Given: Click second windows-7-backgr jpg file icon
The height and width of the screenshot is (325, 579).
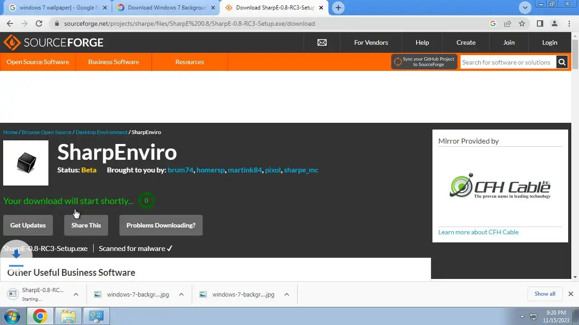Looking at the screenshot, I should [203, 294].
